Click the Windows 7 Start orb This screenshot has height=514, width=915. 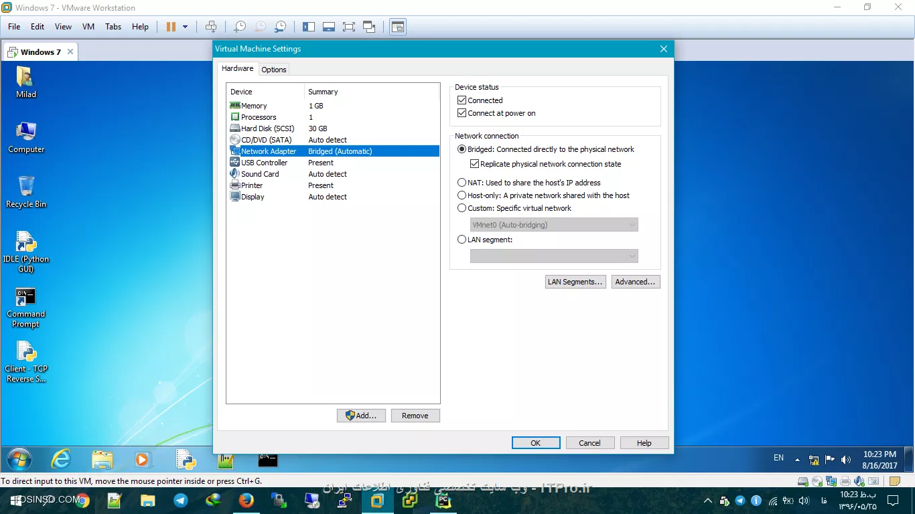point(19,459)
